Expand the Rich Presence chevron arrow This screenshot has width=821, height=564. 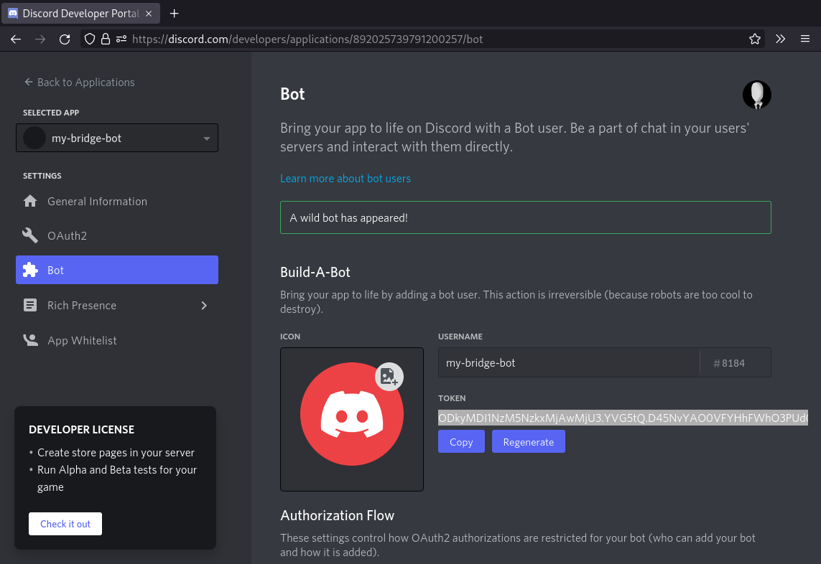pyautogui.click(x=204, y=306)
